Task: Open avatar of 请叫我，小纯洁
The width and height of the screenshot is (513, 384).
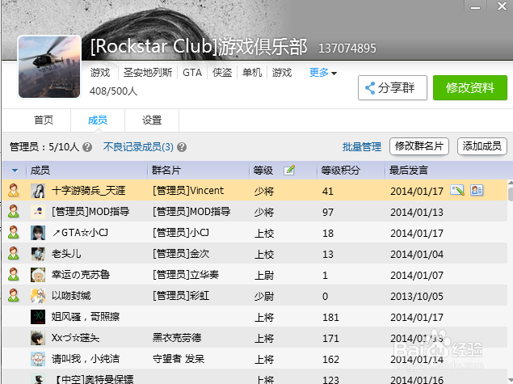Action: pos(38,359)
